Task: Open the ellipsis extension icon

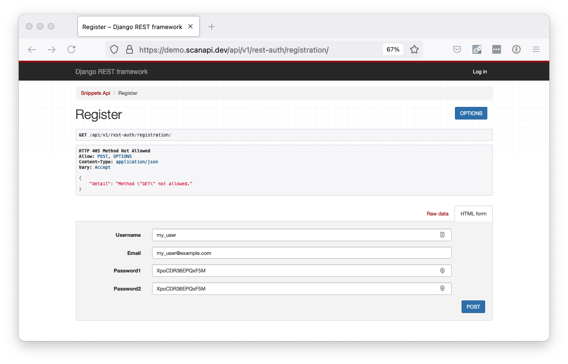Action: click(x=497, y=49)
